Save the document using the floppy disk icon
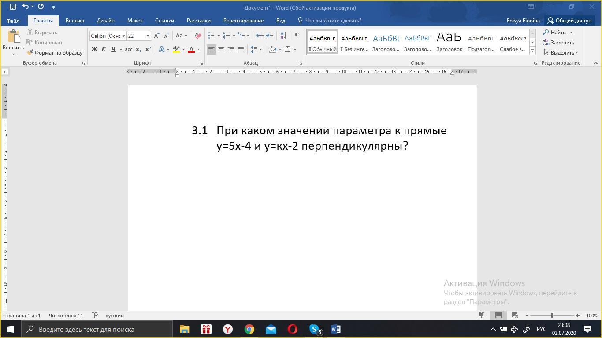The image size is (602, 338). coord(12,7)
